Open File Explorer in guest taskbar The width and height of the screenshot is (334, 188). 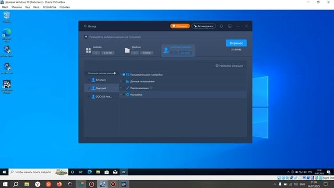[98, 172]
